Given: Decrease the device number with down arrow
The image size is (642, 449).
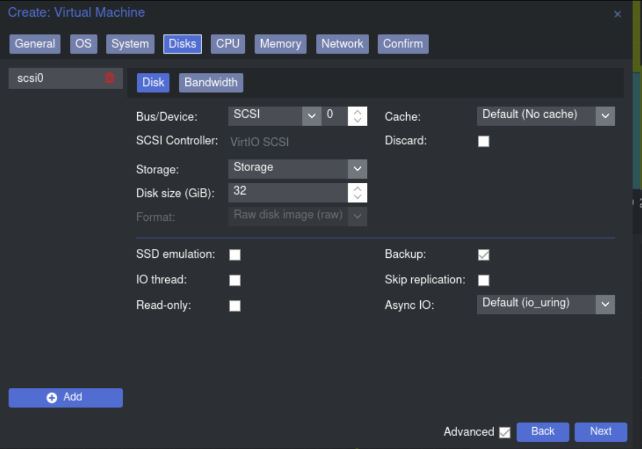Looking at the screenshot, I should 357,121.
